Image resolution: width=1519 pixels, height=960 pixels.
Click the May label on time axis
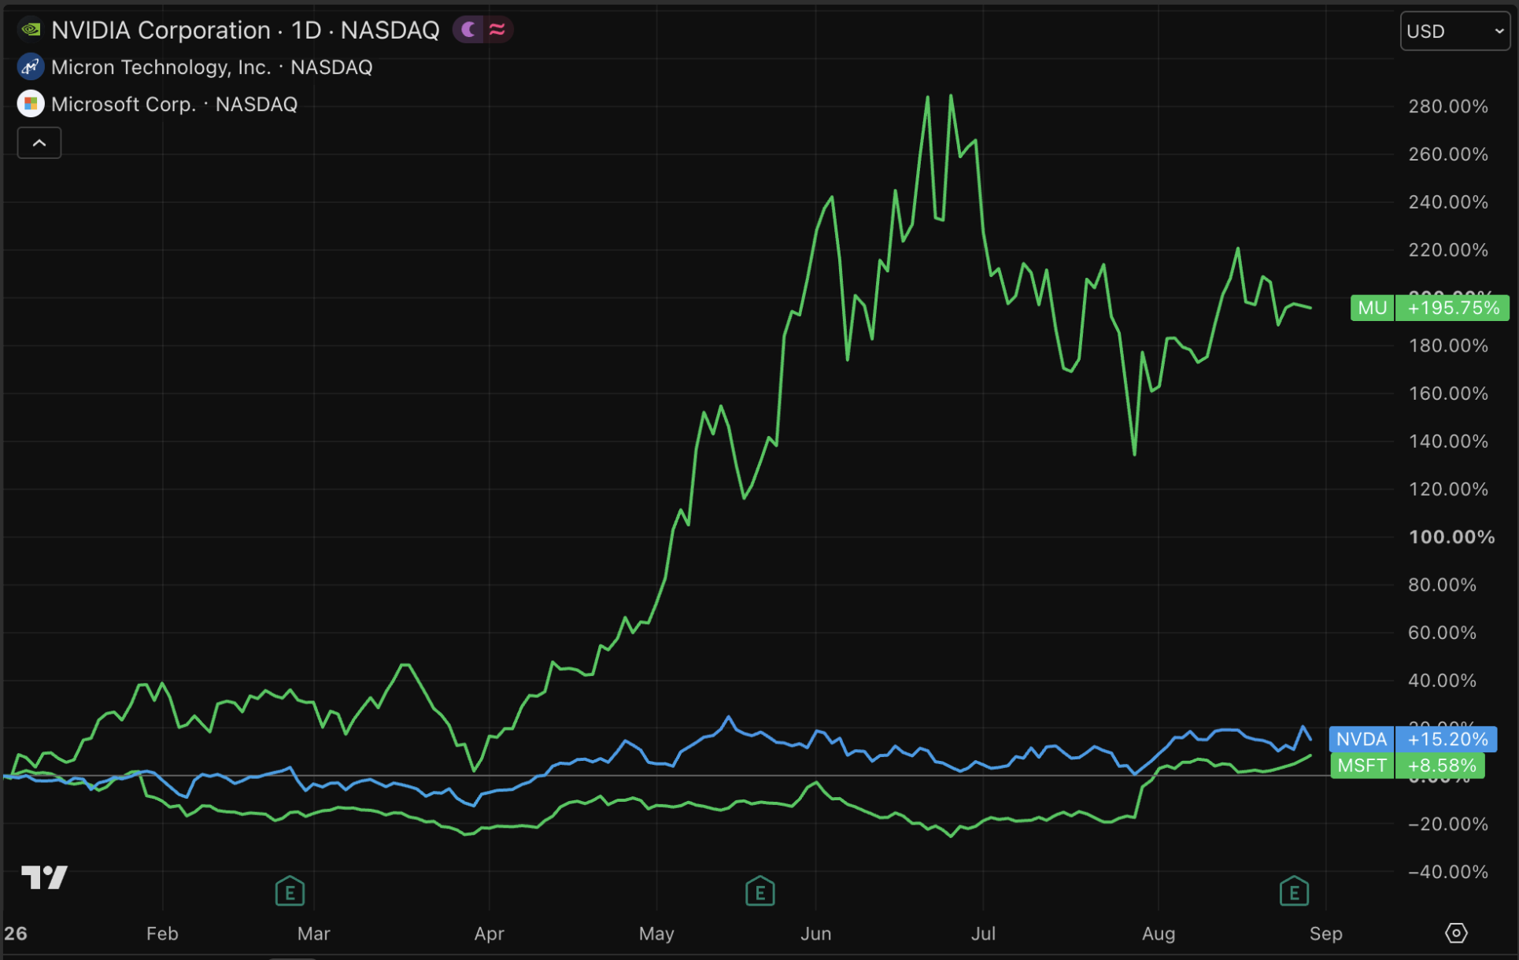click(x=656, y=933)
